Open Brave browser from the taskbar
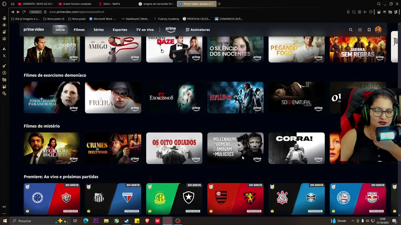The height and width of the screenshot is (225, 401). click(147, 221)
